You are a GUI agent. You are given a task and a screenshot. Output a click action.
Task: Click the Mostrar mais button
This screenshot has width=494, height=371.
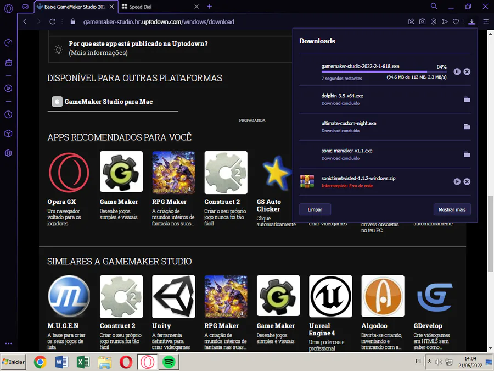coord(452,209)
